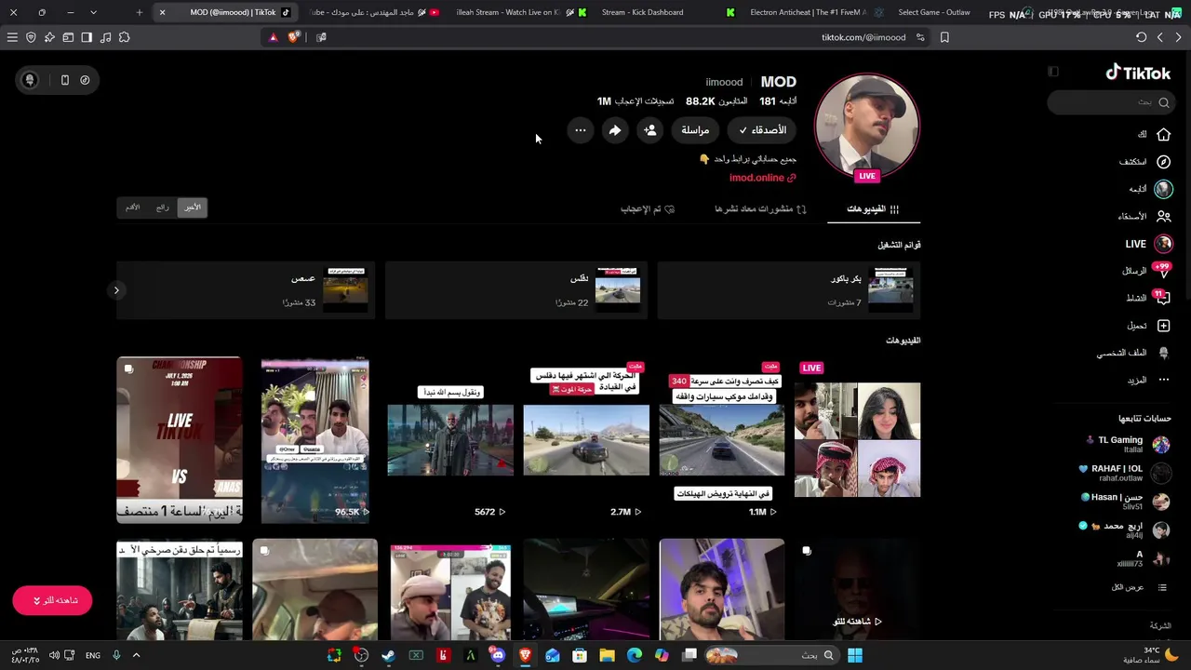Sort videos by Latest (الأحدث)
1191x670 pixels.
click(192, 208)
